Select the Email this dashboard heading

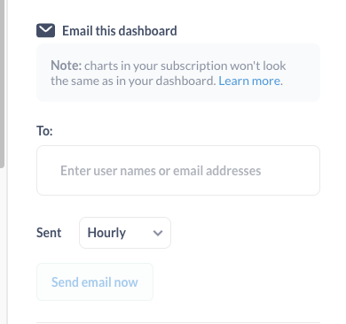pyautogui.click(x=120, y=31)
